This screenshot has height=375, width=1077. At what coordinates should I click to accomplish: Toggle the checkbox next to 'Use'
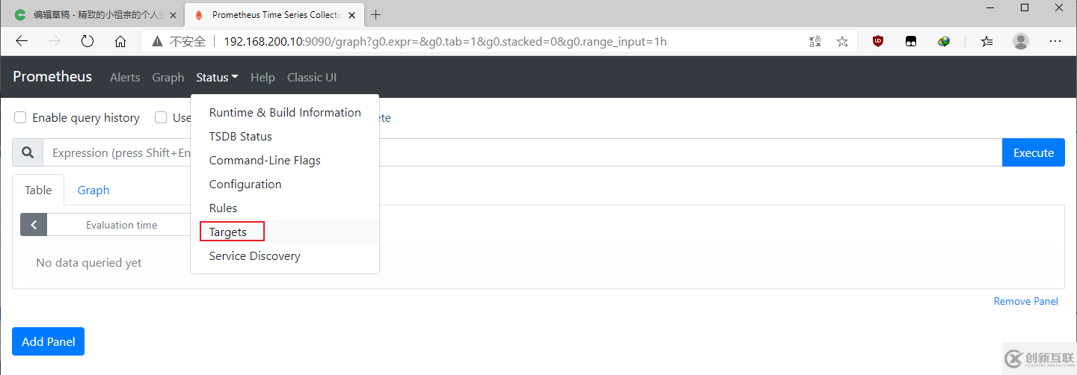click(161, 117)
